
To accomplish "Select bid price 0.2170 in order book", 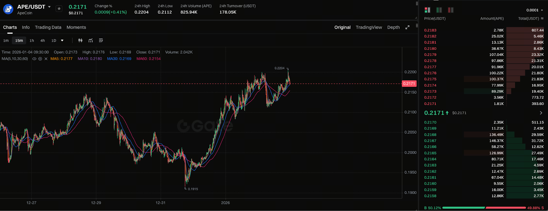I will (430, 122).
